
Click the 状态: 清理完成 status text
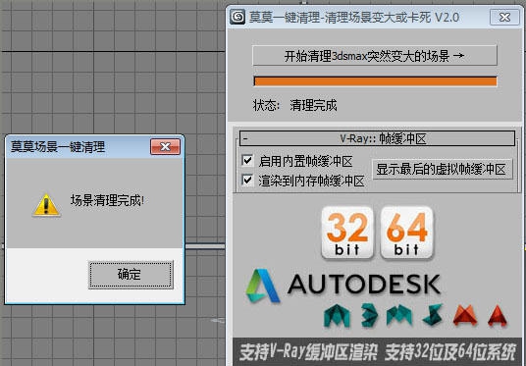[294, 105]
